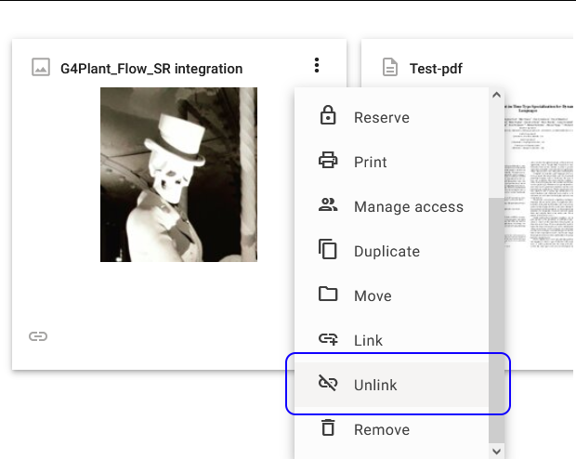The image size is (576, 459).
Task: Click the lock icon beside Reserve
Action: click(x=327, y=117)
